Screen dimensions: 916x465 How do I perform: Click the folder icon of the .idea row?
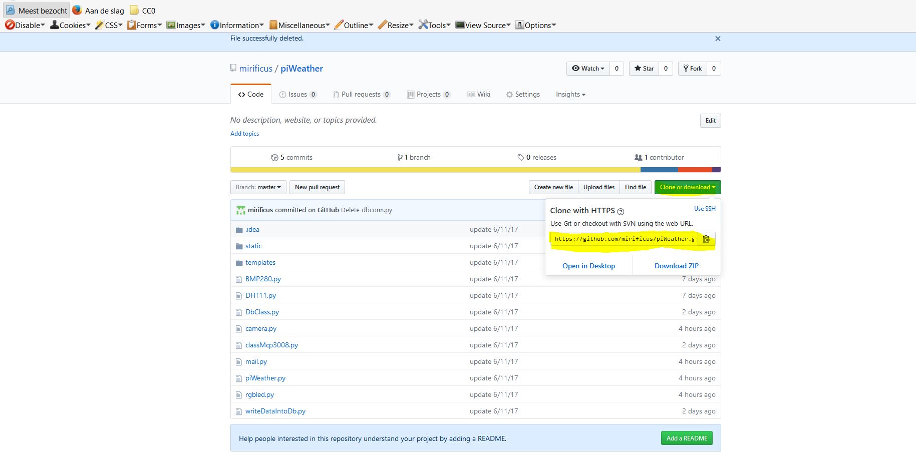point(239,230)
